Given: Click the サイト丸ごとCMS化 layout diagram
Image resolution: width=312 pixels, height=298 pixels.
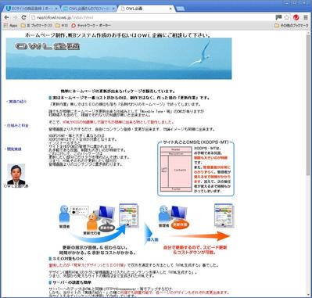Looking at the screenshot, I should [x=195, y=168].
